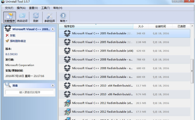Click the Uninstall Tool title bar app icon
Screen dimensions: 195x120
click(3, 2)
